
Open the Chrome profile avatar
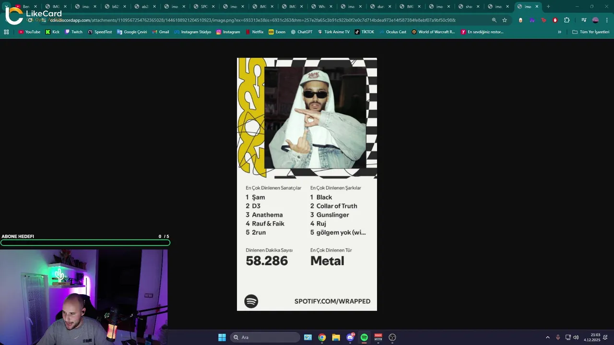pyautogui.click(x=595, y=20)
